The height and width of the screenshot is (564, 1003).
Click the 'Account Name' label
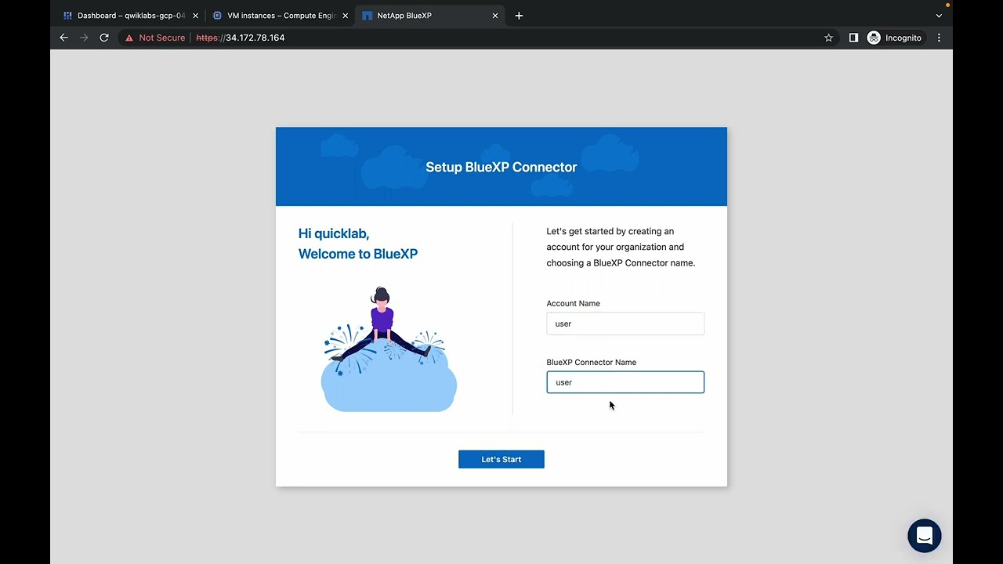[574, 303]
